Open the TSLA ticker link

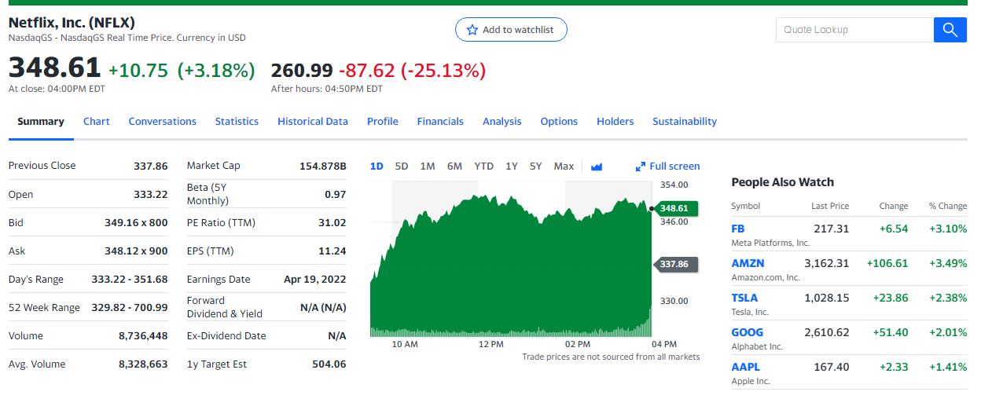pos(744,298)
